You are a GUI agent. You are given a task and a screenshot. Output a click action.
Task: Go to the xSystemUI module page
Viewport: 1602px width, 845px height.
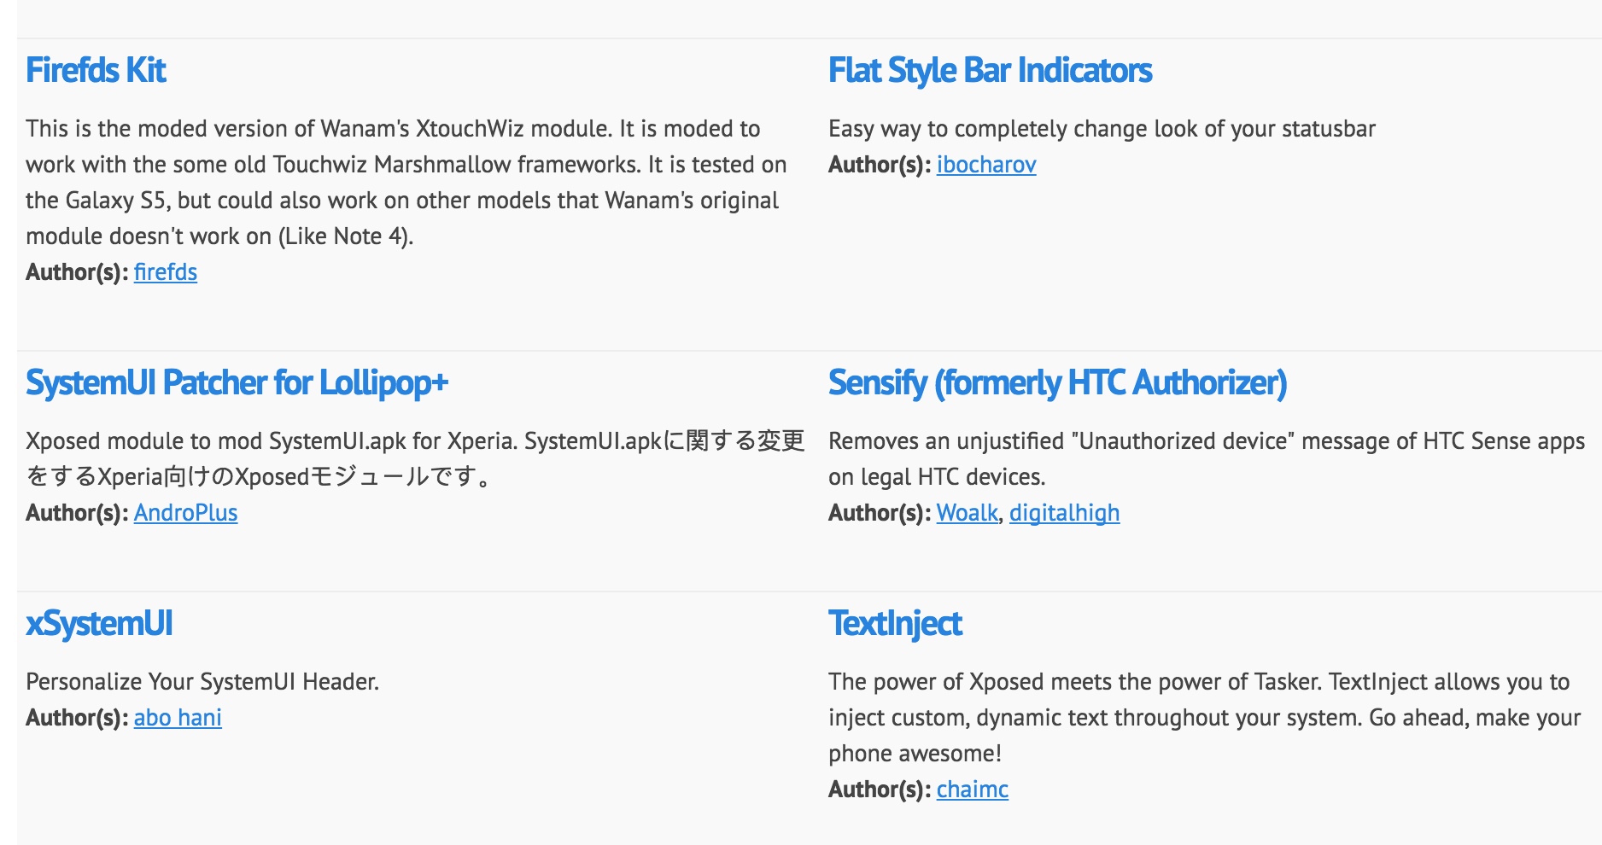click(99, 623)
